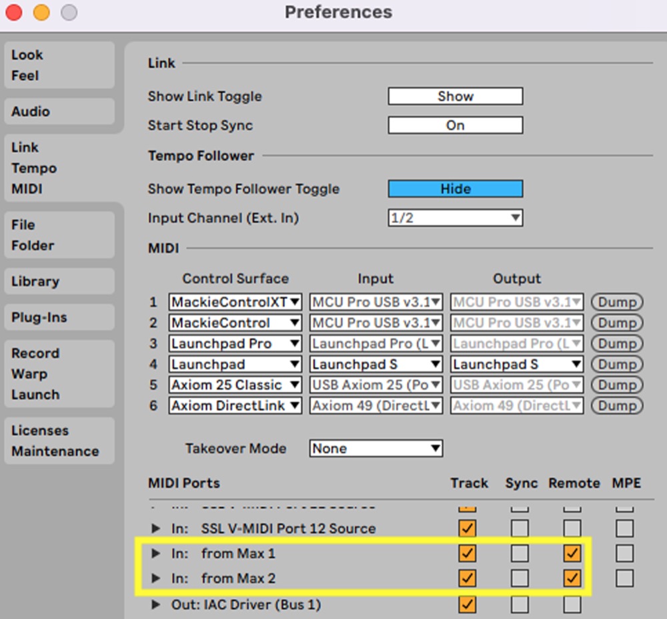
Task: Click Dump button for Launchpad S row
Action: (x=617, y=364)
